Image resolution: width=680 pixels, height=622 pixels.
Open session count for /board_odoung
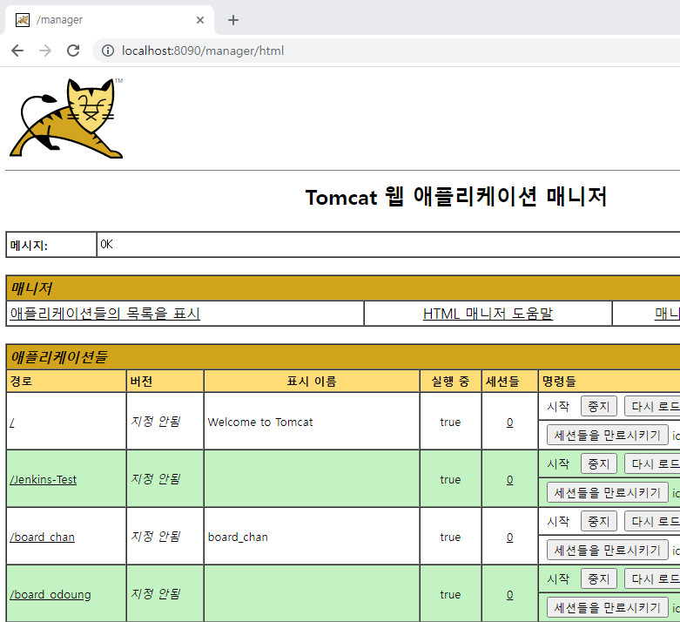coord(509,595)
